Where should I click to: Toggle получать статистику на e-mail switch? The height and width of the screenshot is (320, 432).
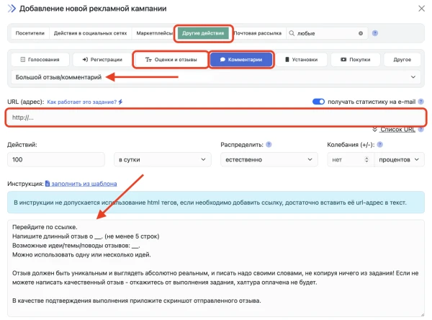[x=318, y=102]
